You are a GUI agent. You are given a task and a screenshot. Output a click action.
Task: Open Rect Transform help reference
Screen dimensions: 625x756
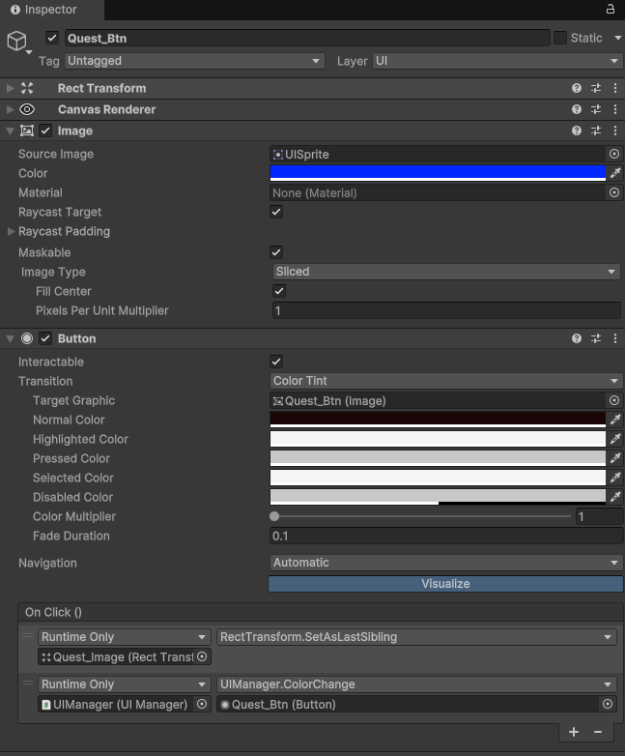coord(577,88)
